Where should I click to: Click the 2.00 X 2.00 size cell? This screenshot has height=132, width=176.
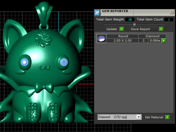(122, 41)
